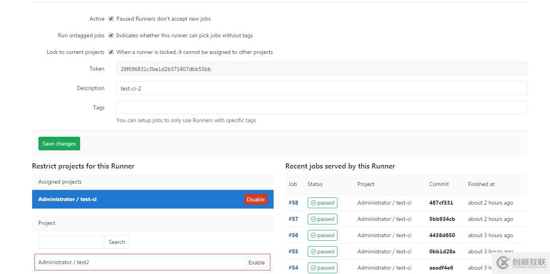The height and width of the screenshot is (274, 550).
Task: Click Administrator / test-ci in job #56 row
Action: [384, 235]
